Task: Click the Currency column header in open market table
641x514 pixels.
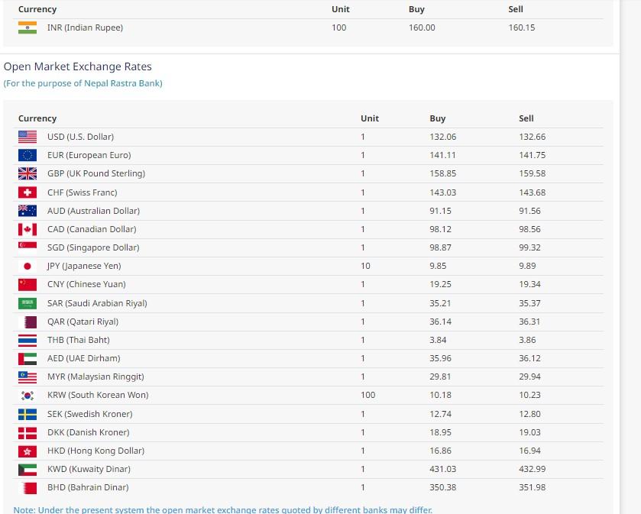Action: (37, 118)
